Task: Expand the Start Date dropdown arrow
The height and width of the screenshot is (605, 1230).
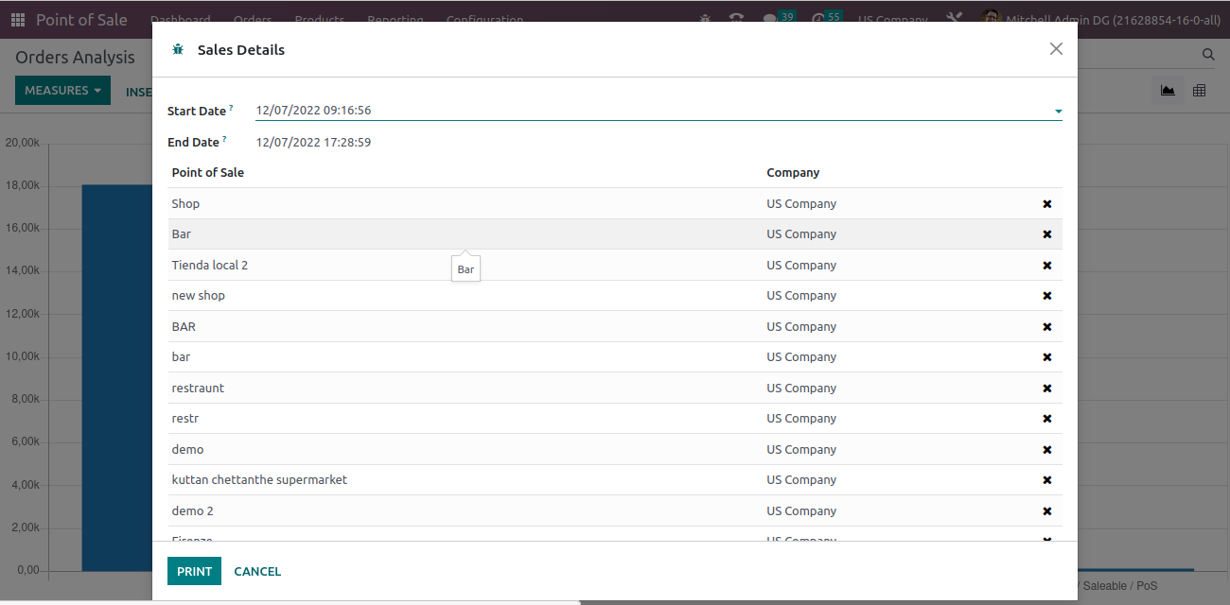Action: click(x=1058, y=112)
